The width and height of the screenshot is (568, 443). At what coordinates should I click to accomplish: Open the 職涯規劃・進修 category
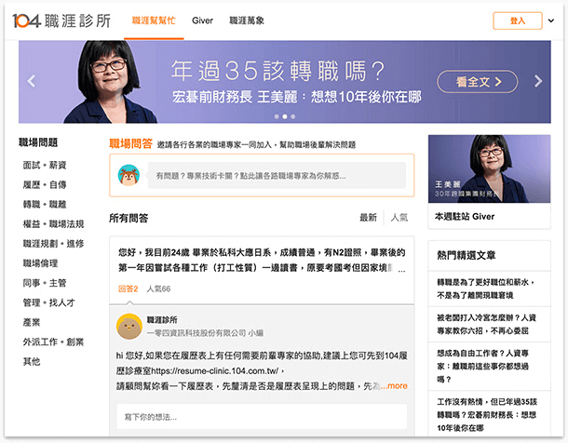(x=53, y=244)
